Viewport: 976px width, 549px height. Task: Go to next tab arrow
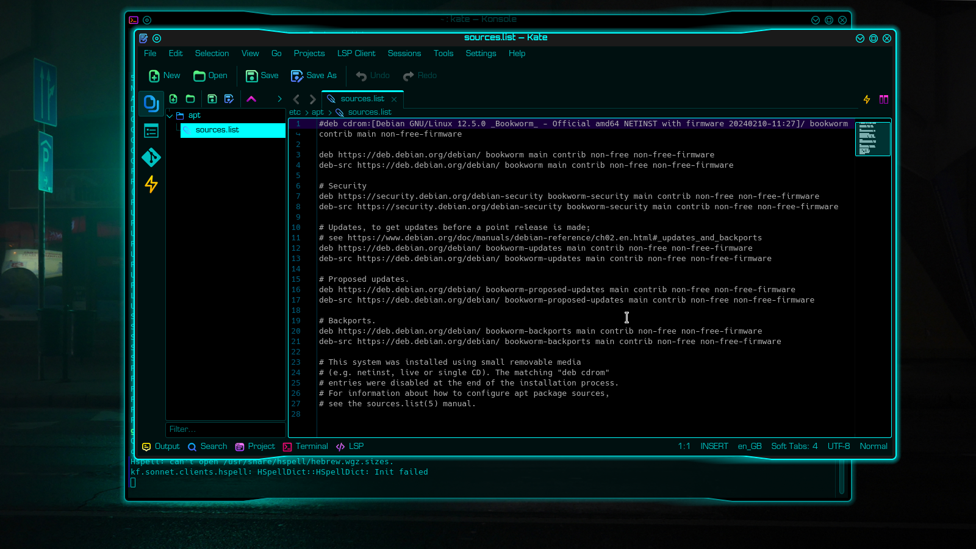[x=312, y=99]
